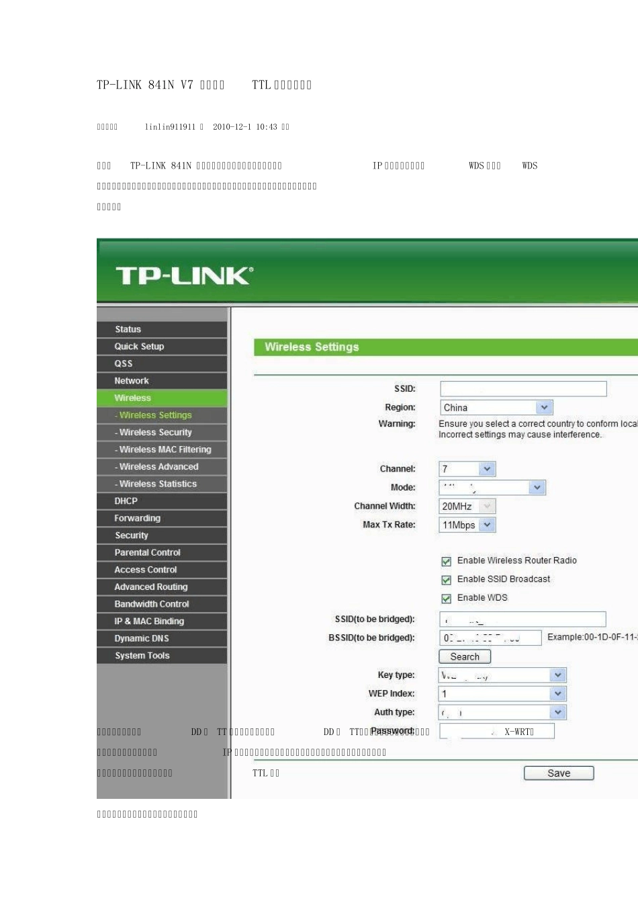This screenshot has width=638, height=903.
Task: Open the DHCP section
Action: pos(162,501)
